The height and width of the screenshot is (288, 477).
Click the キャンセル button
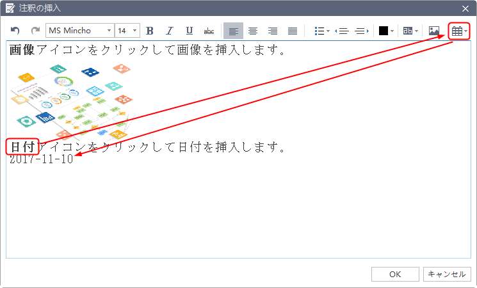point(447,275)
